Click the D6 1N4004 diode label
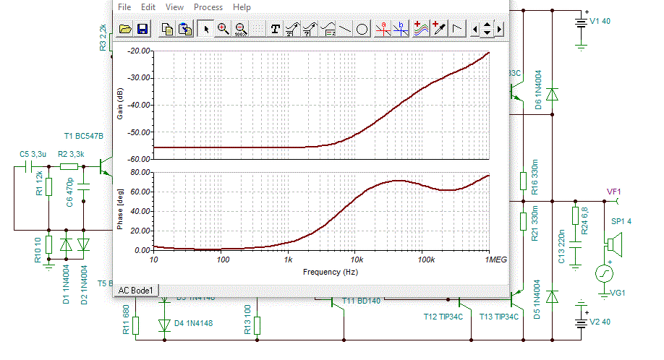The image size is (664, 360). [x=538, y=90]
